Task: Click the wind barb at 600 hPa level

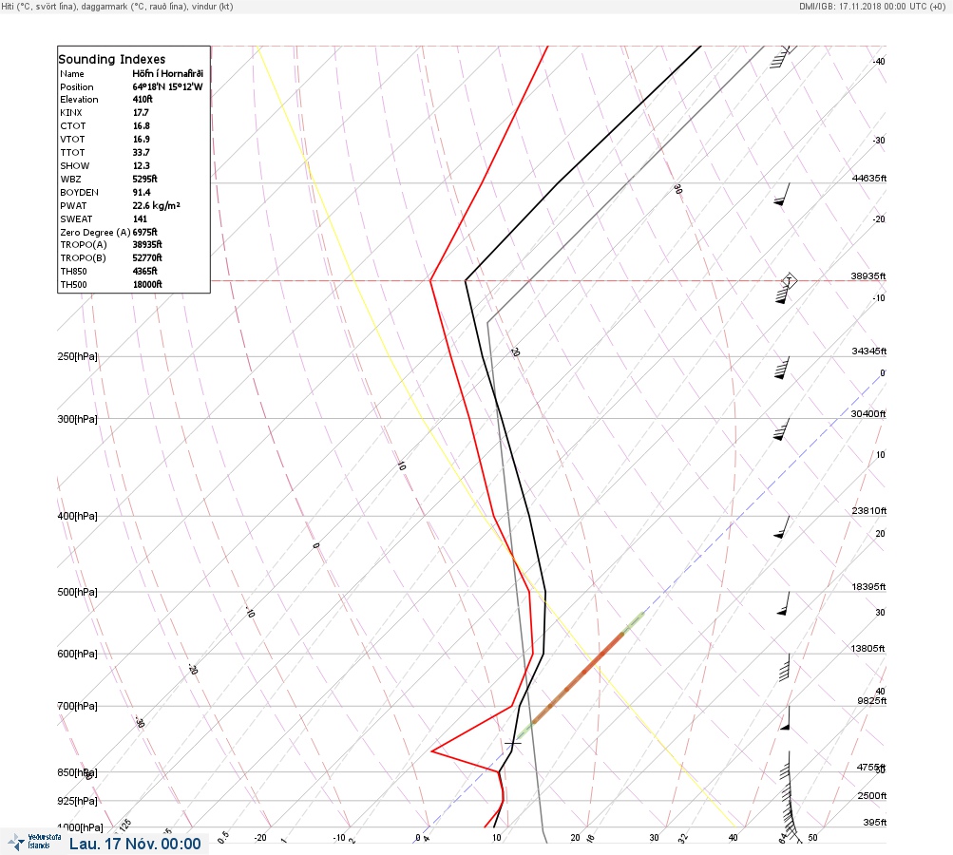Action: tap(785, 667)
